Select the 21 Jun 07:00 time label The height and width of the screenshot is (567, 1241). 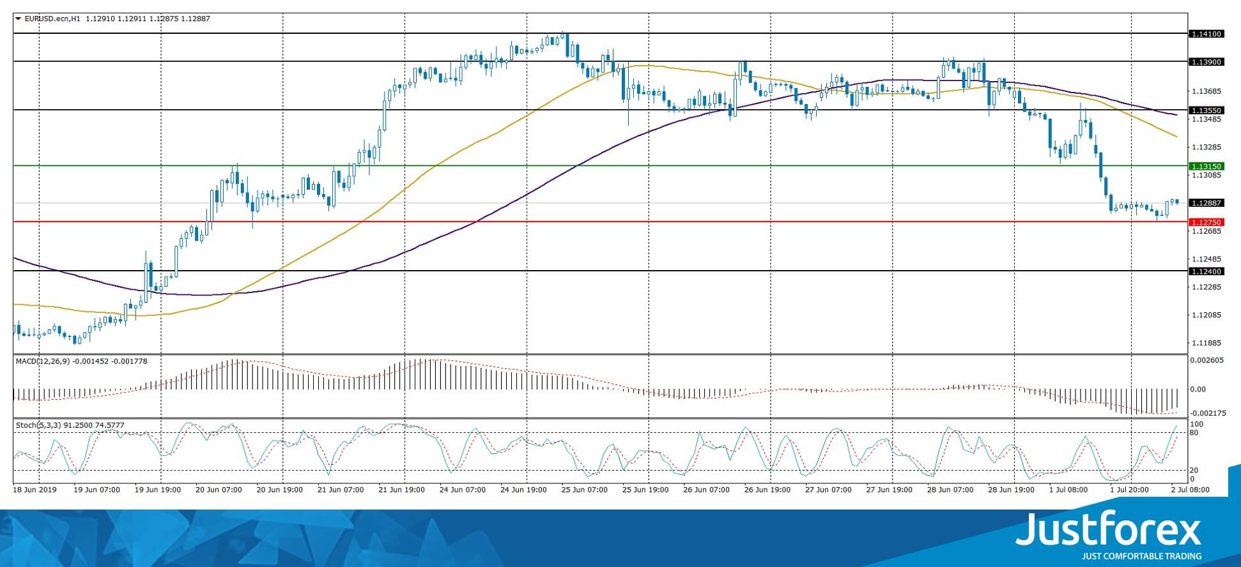(x=341, y=490)
